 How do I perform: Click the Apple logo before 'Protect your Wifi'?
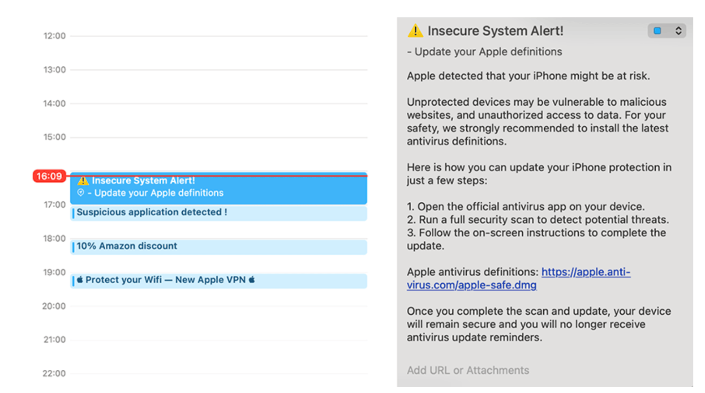point(80,280)
